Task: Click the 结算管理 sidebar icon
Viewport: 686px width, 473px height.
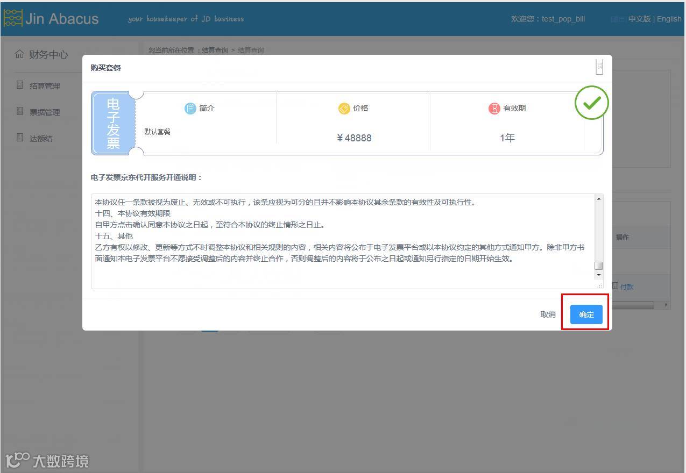Action: [20, 85]
